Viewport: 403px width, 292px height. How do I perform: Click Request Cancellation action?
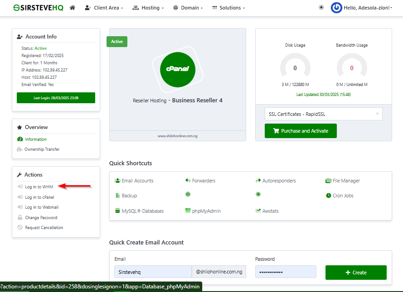tap(40, 228)
